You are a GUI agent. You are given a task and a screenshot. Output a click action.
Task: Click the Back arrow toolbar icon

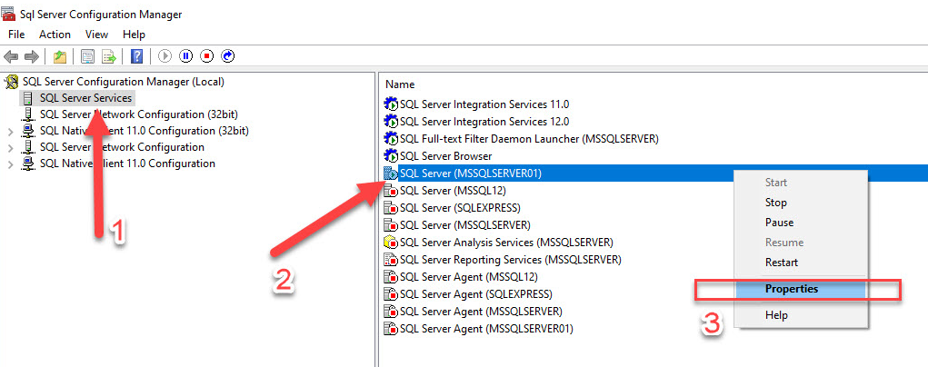point(11,57)
